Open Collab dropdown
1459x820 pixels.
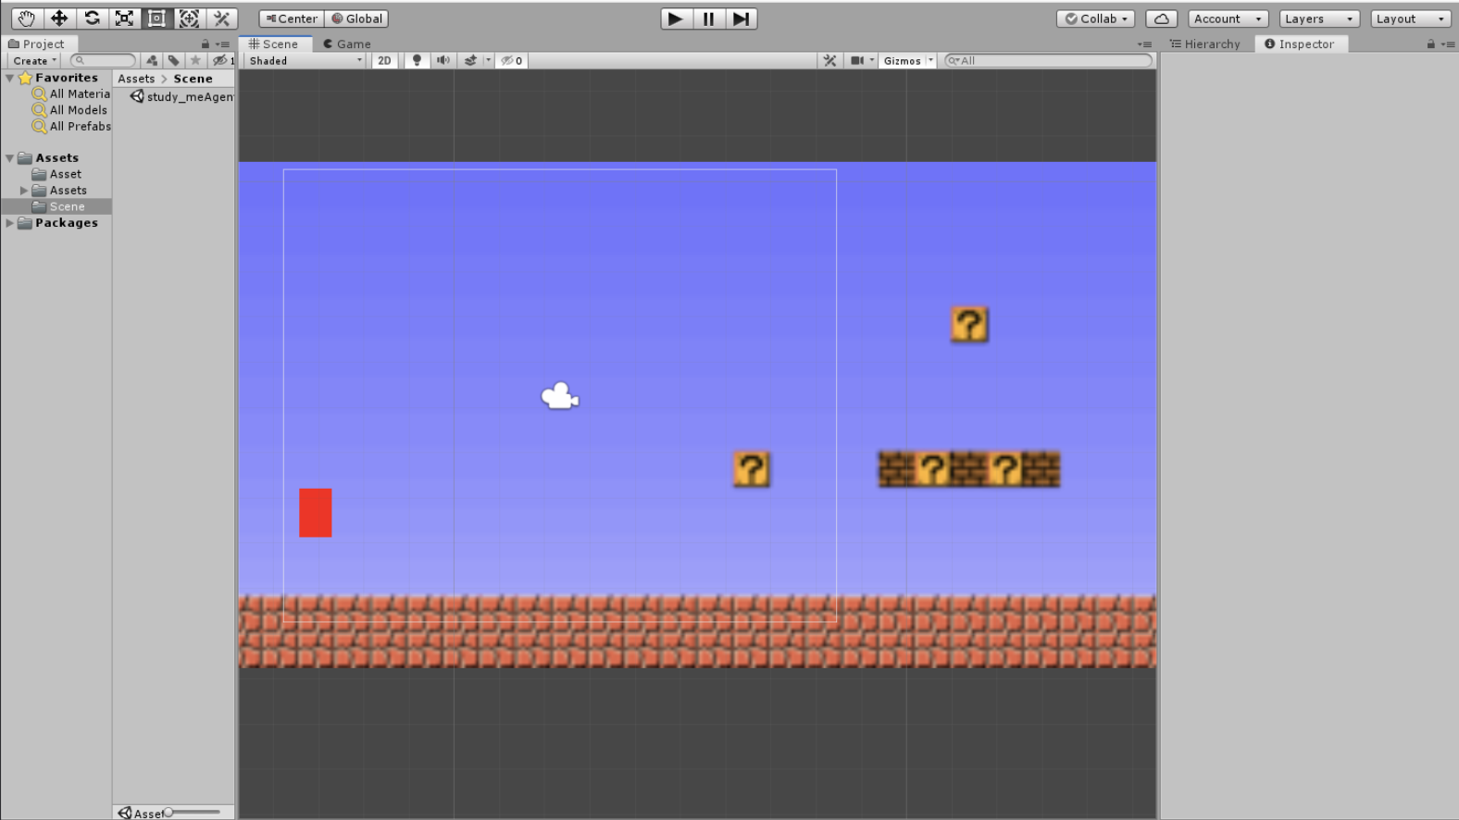coord(1096,19)
